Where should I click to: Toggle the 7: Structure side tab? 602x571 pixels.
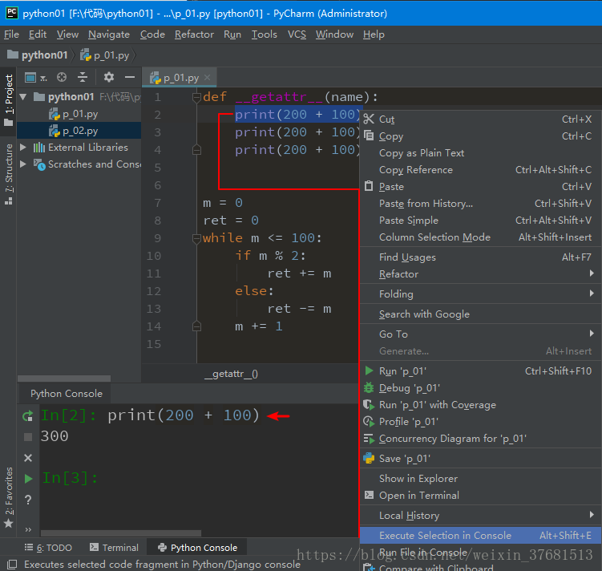[9, 174]
